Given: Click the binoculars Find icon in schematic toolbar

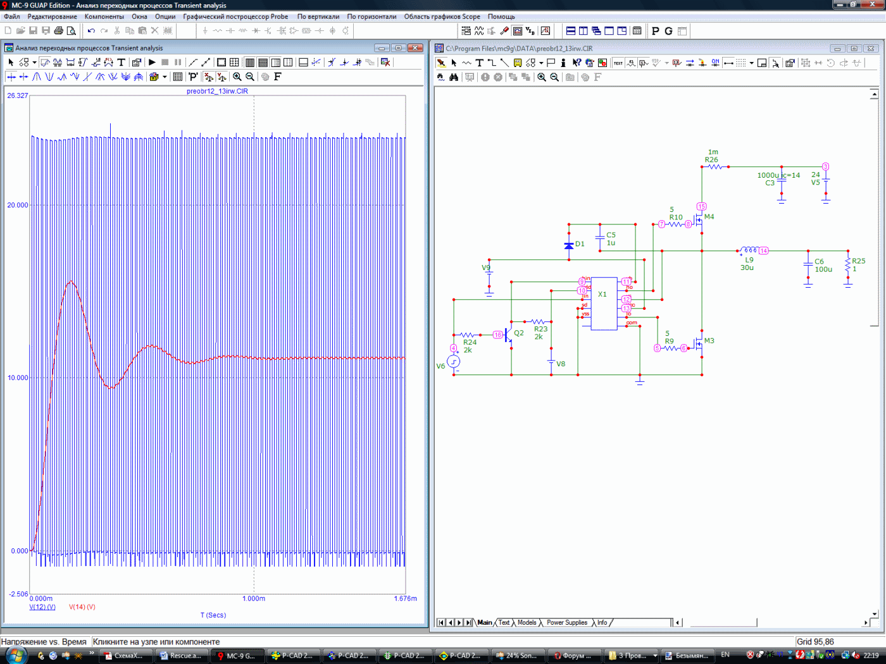Looking at the screenshot, I should tap(454, 77).
